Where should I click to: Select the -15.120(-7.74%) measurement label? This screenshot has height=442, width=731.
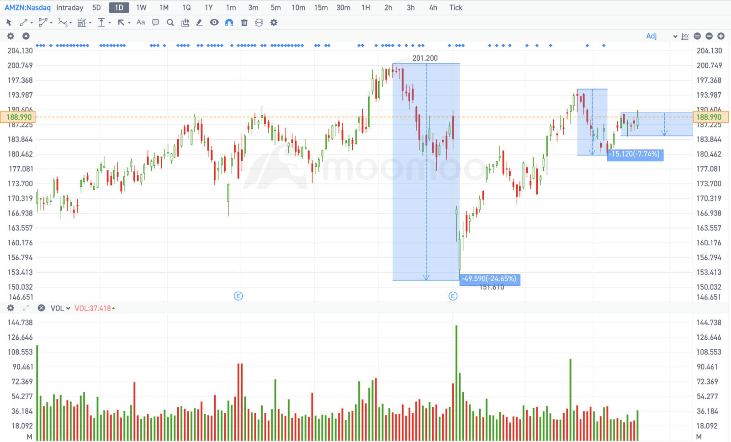tap(635, 154)
